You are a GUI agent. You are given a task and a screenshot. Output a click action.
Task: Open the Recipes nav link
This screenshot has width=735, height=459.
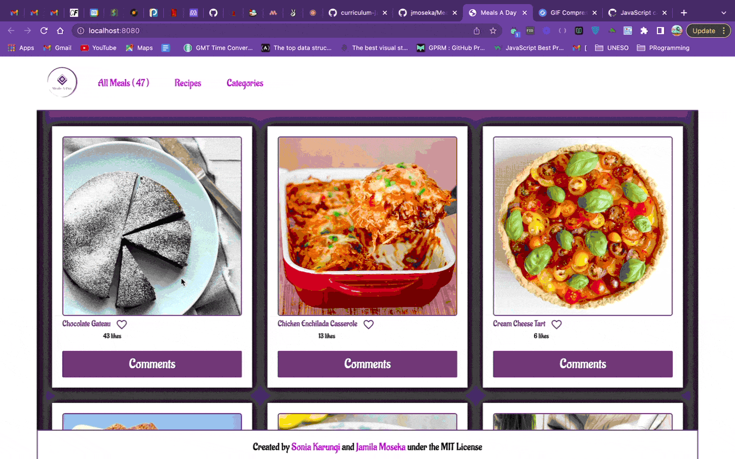(x=188, y=83)
